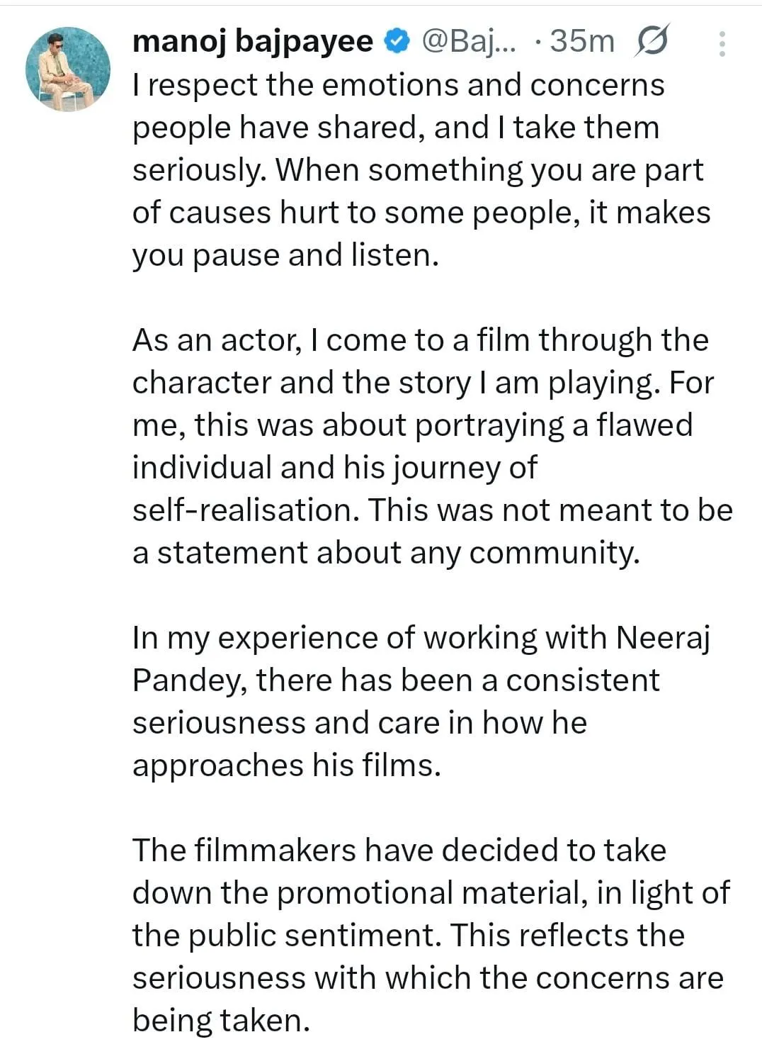This screenshot has width=762, height=1054.
Task: Open the three-dot more options menu
Action: point(722,44)
